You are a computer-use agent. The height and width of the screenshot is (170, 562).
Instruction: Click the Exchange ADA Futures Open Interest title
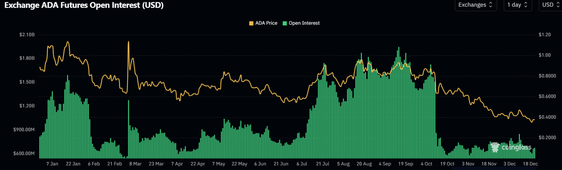click(84, 5)
